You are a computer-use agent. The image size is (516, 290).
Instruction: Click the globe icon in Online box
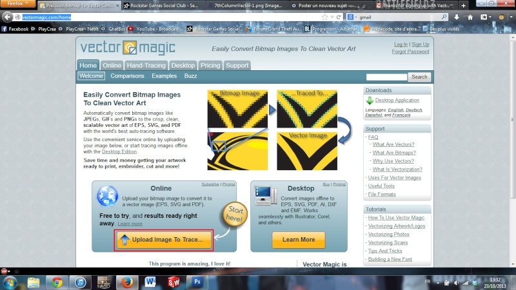pos(107,196)
